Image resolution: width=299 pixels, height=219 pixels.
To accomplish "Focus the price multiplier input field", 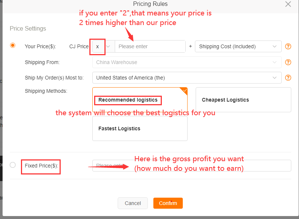I will pyautogui.click(x=150, y=46).
